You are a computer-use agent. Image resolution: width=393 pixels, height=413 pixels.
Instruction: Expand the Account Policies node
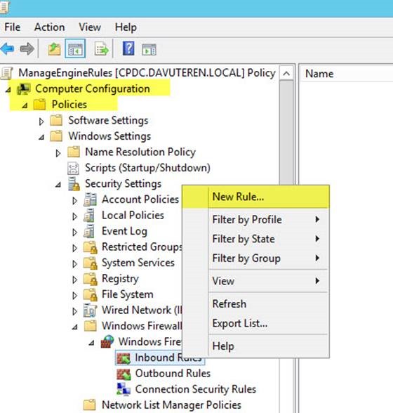click(x=75, y=201)
